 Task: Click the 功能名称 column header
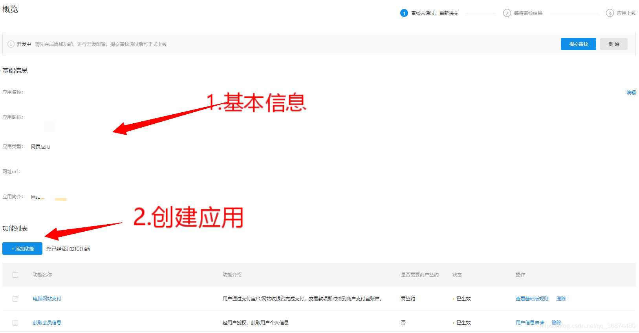tap(42, 275)
